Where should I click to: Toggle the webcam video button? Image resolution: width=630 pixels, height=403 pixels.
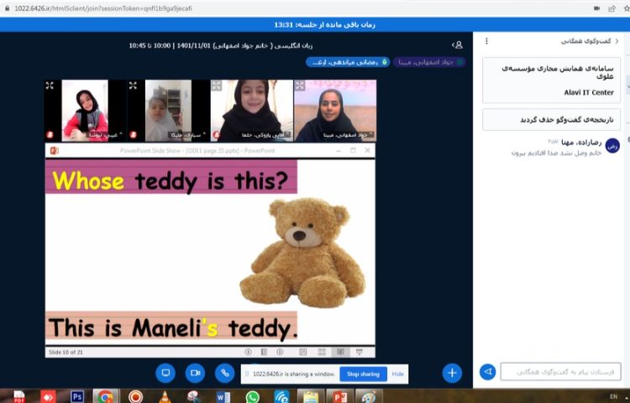click(x=195, y=372)
